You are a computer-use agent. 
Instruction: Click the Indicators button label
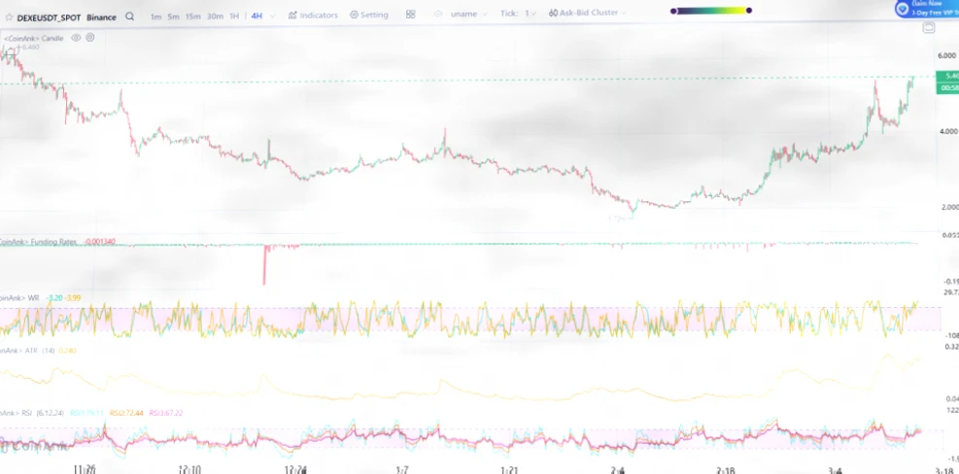318,15
